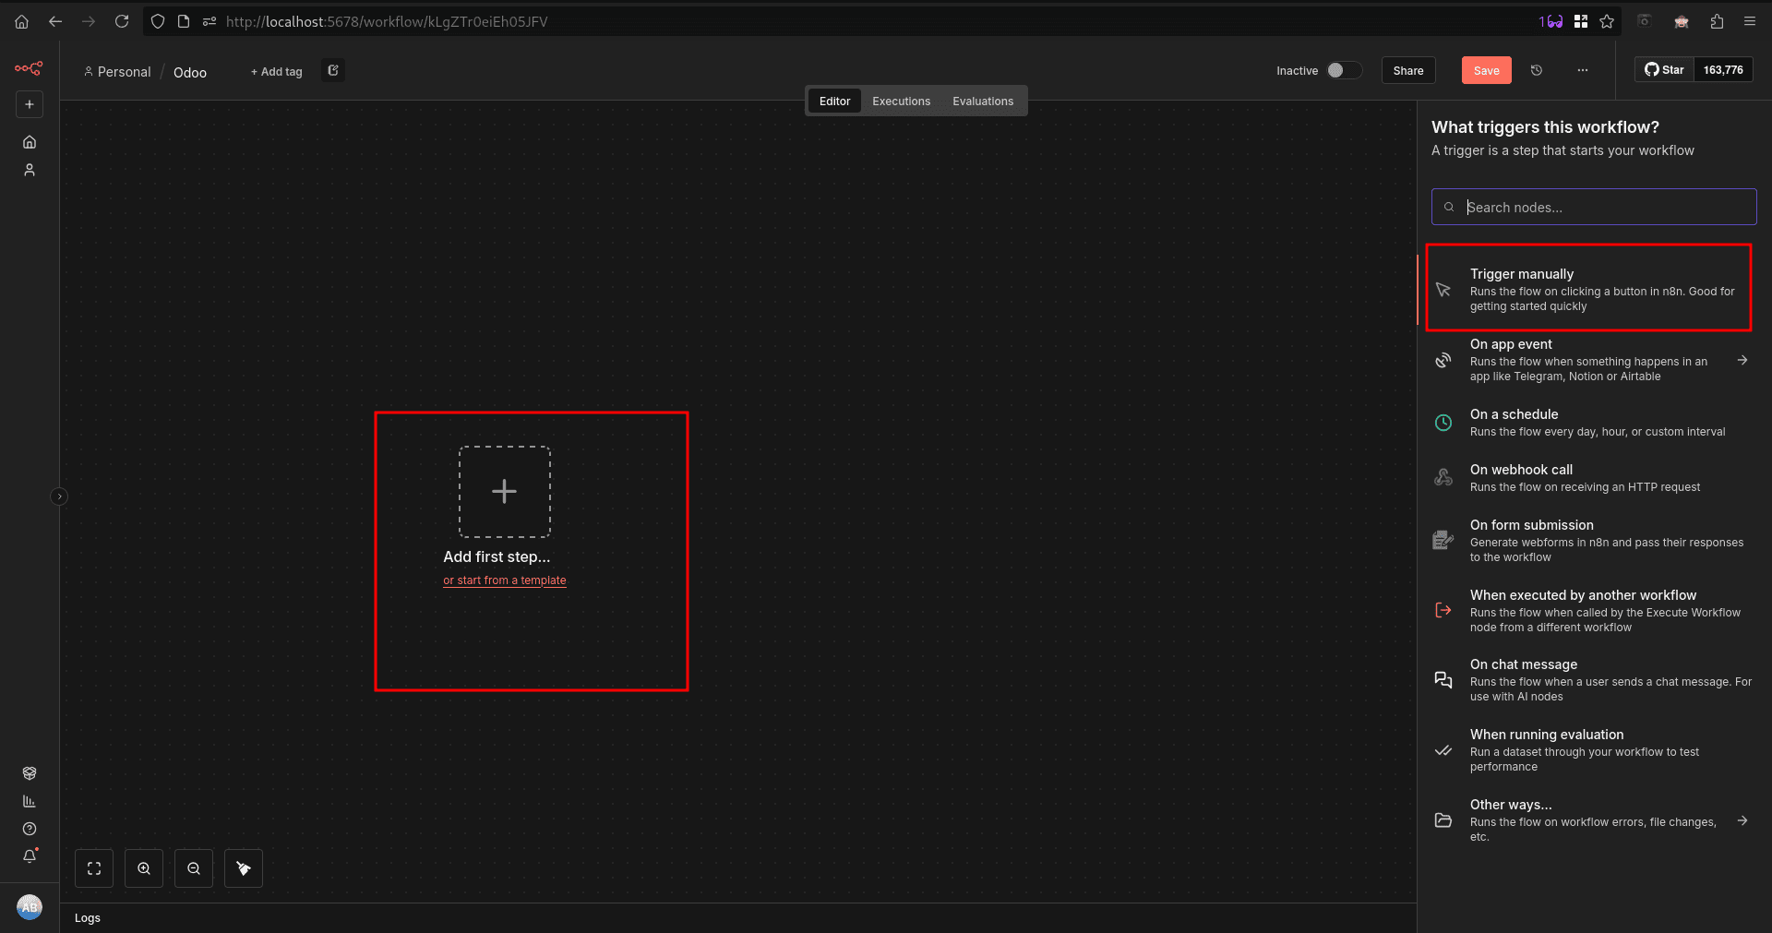Zoom in using the magnifier-plus canvas icon
Image resolution: width=1772 pixels, height=933 pixels.
[x=143, y=867]
